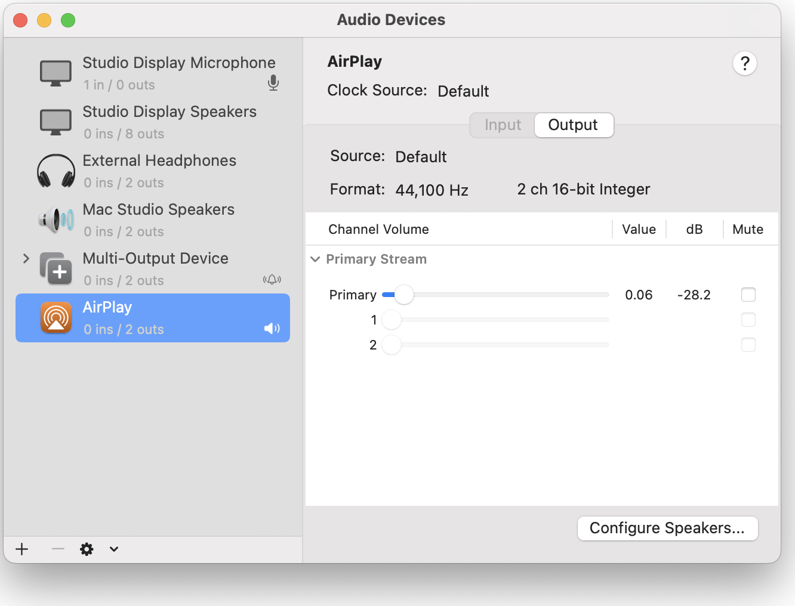Click the Mute column header
This screenshot has width=795, height=606.
747,230
